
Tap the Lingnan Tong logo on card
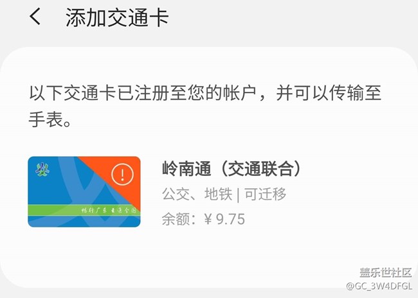coord(42,170)
